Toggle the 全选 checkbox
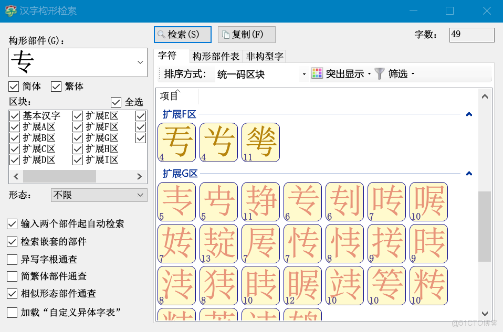The image size is (503, 332). point(116,102)
